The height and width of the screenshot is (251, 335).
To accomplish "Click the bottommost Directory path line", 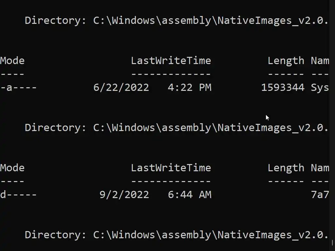I will coord(177,235).
